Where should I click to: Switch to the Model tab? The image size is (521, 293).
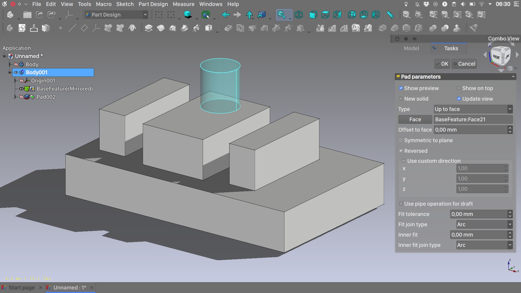[x=411, y=48]
